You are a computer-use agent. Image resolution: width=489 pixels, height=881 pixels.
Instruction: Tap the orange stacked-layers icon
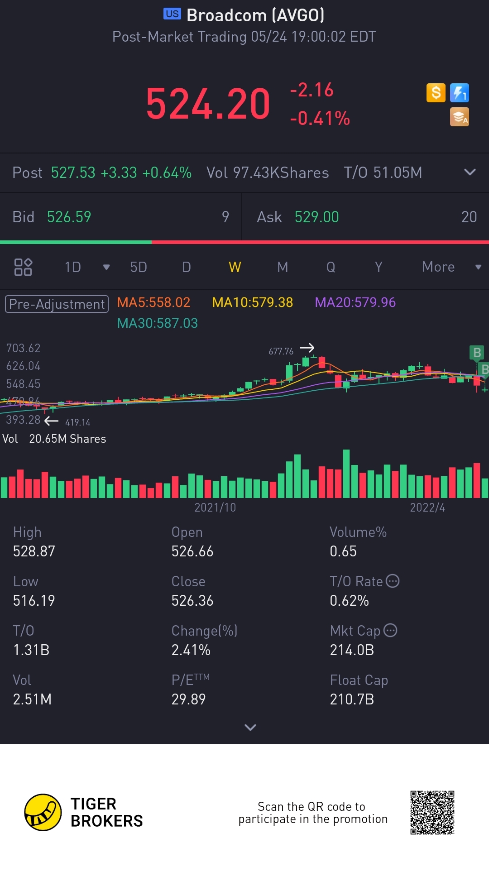(460, 117)
